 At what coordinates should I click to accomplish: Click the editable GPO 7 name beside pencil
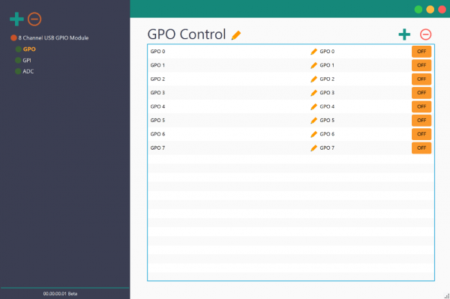pyautogui.click(x=327, y=148)
